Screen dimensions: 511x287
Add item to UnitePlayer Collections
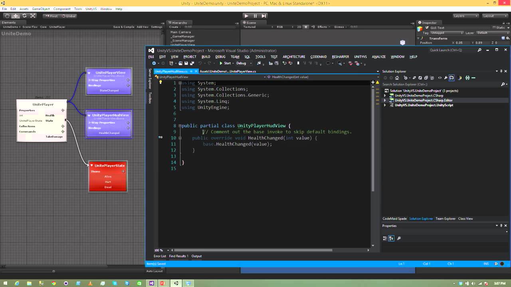point(63,126)
